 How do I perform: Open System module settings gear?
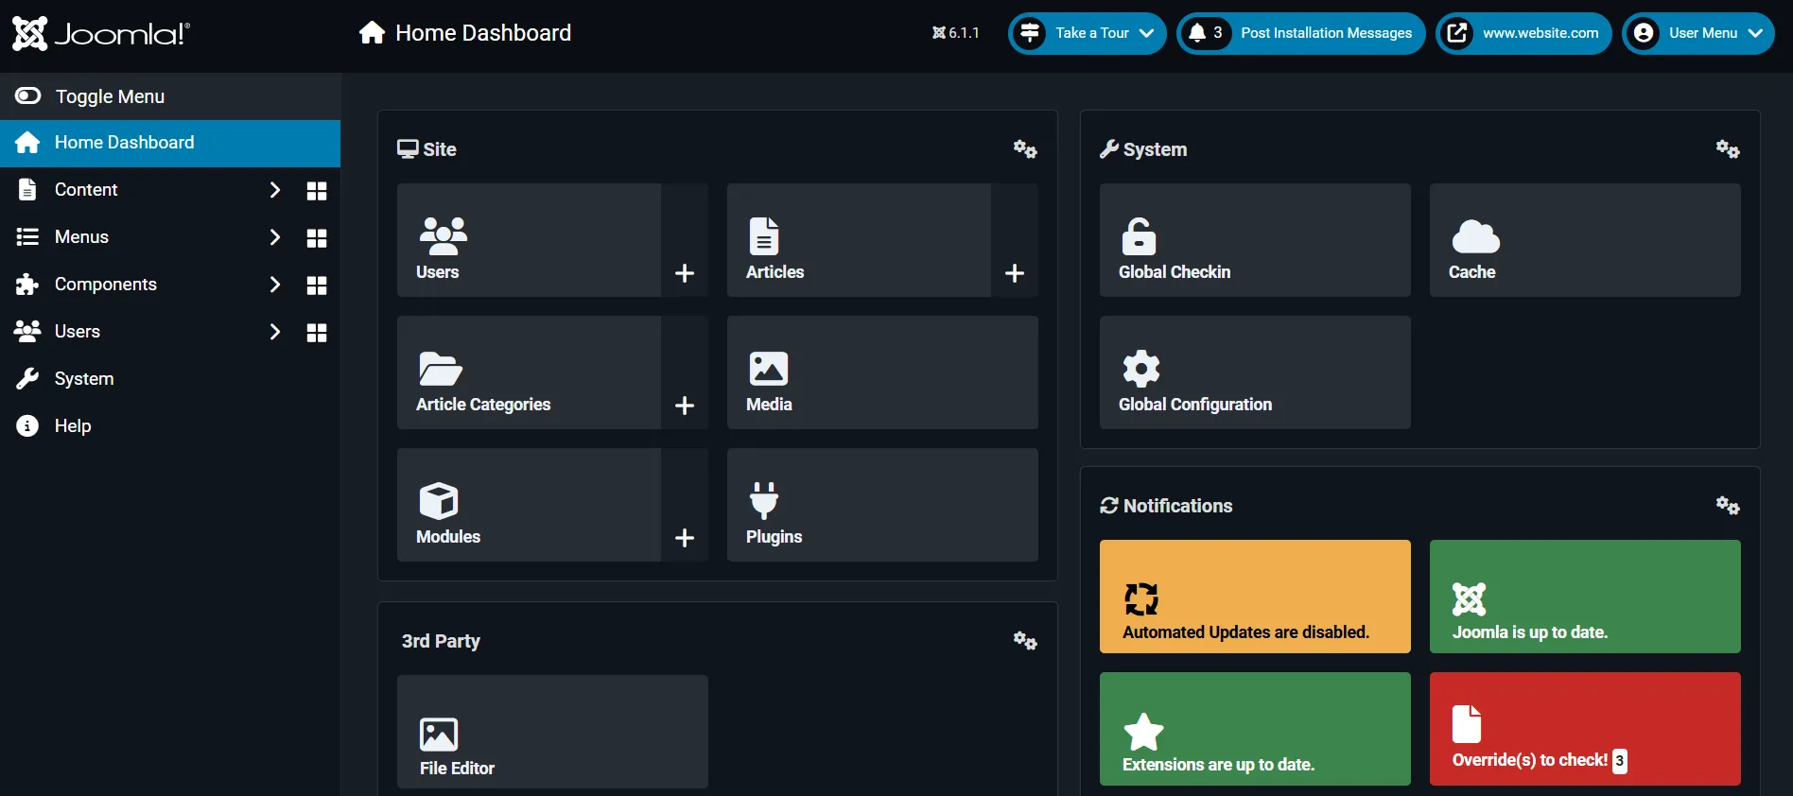(x=1728, y=149)
